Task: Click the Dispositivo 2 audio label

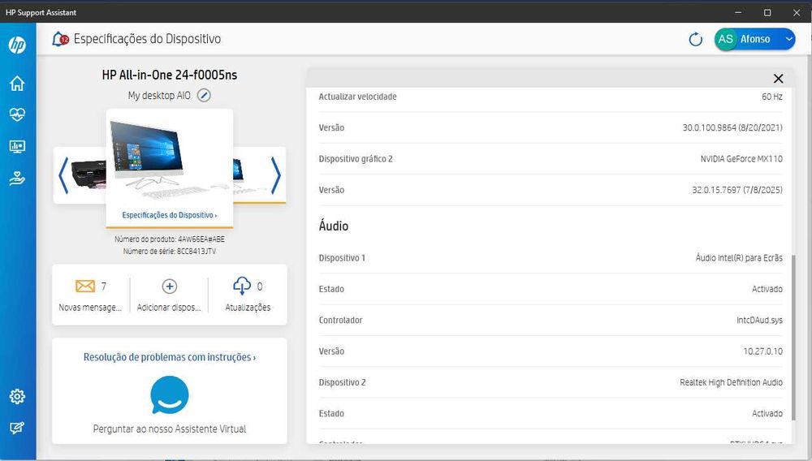Action: 342,382
